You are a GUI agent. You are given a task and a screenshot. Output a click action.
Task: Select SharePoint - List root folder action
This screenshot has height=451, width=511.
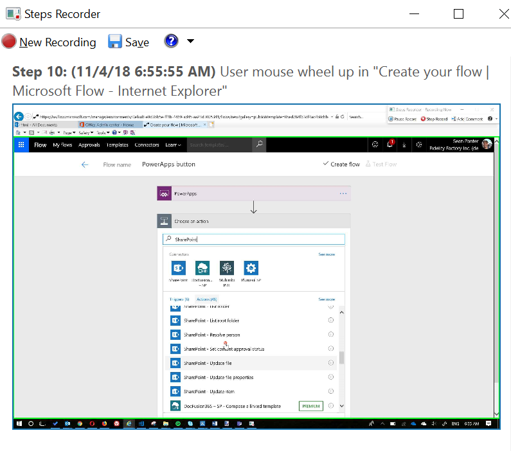click(252, 321)
